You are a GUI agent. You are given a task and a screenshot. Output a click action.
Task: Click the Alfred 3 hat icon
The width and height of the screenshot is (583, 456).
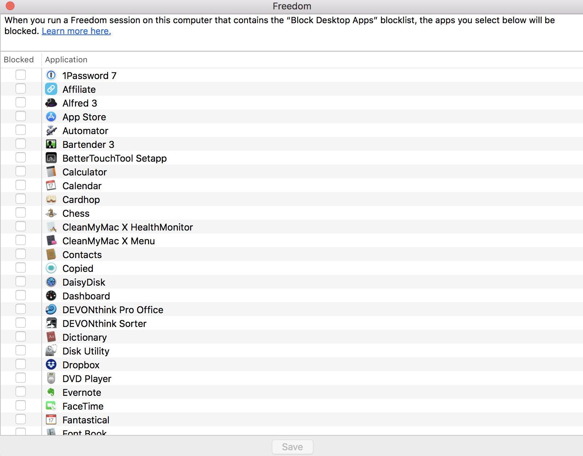51,103
